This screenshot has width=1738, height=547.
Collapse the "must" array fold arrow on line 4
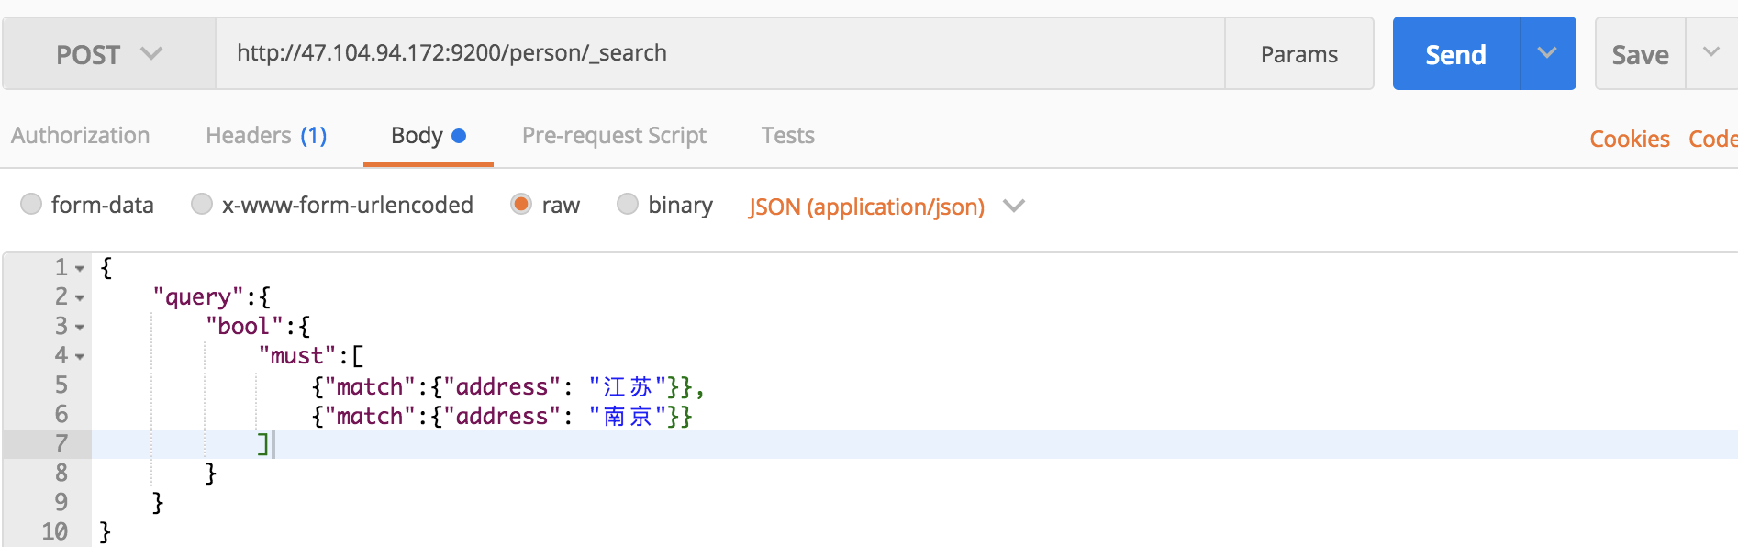coord(80,357)
